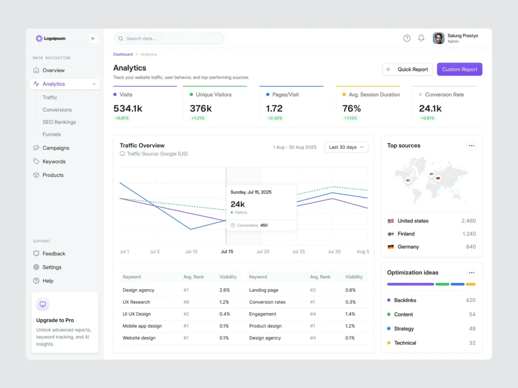Image resolution: width=518 pixels, height=388 pixels.
Task: Click the Campaigns megaphone icon
Action: coord(36,148)
